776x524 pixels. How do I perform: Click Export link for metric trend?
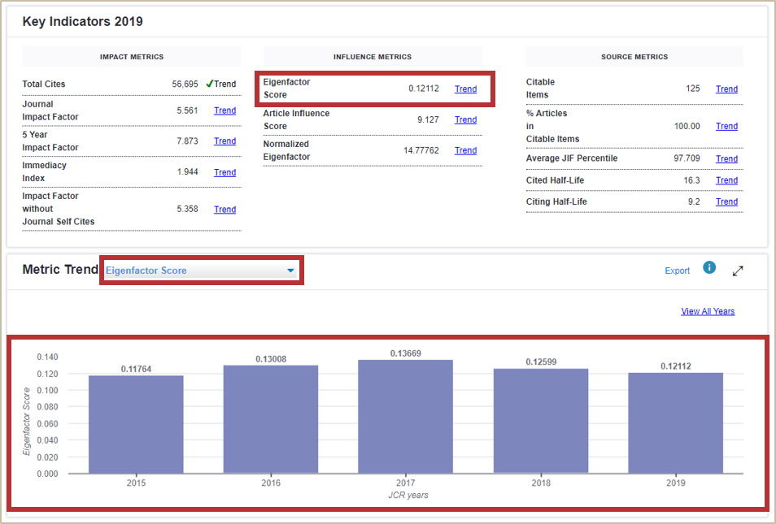(x=677, y=271)
